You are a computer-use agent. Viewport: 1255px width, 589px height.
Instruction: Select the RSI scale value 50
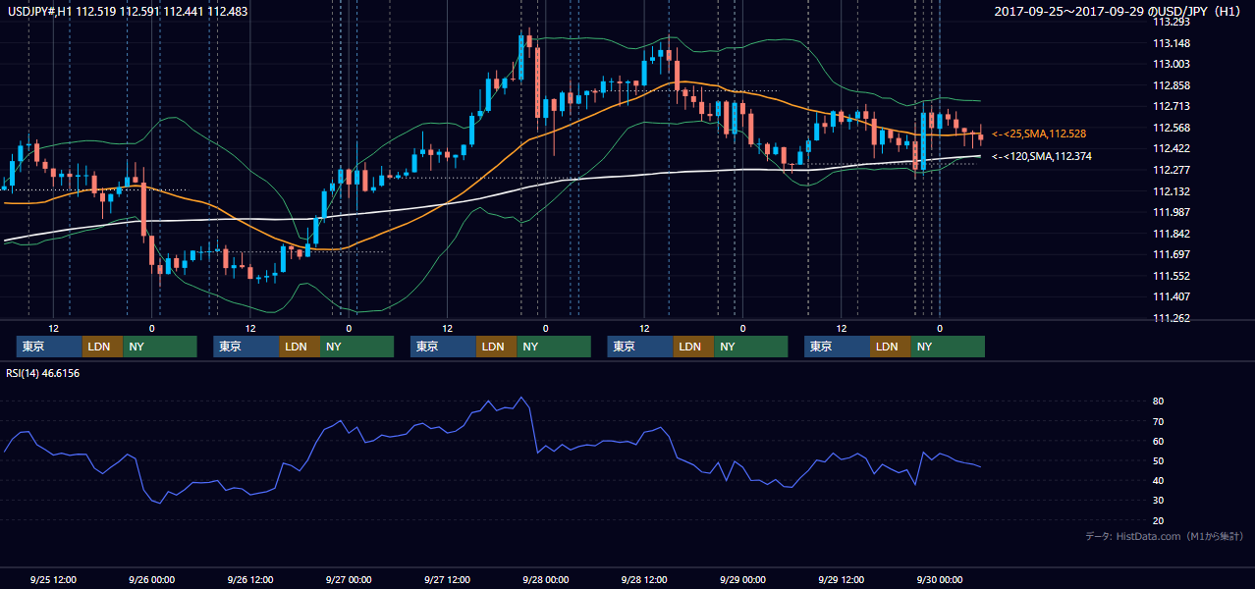click(1158, 460)
